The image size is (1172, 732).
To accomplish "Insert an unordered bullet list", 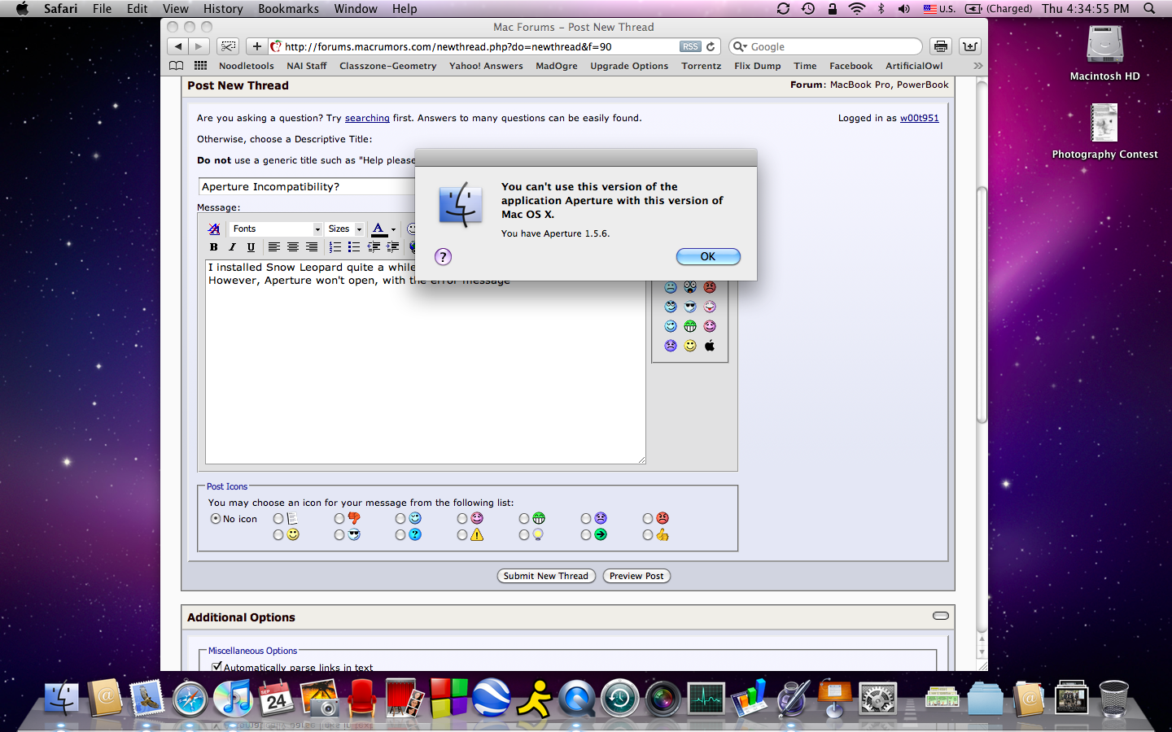I will point(354,247).
